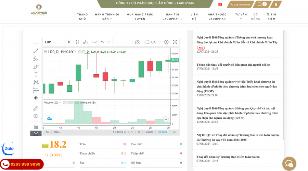Open the candlestick chart type selector
308x171 pixels.
(x=77, y=42)
